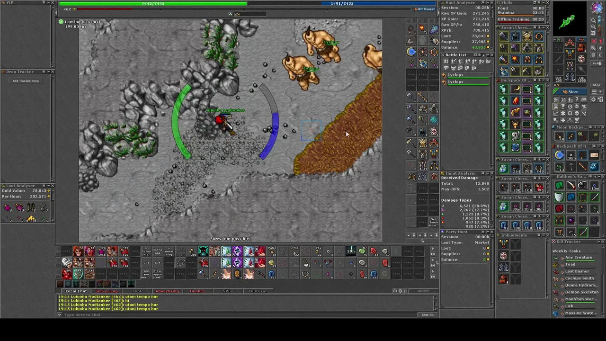The height and width of the screenshot is (341, 606).
Task: Click the scythe in Galthen's container
Action: pyautogui.click(x=582, y=186)
